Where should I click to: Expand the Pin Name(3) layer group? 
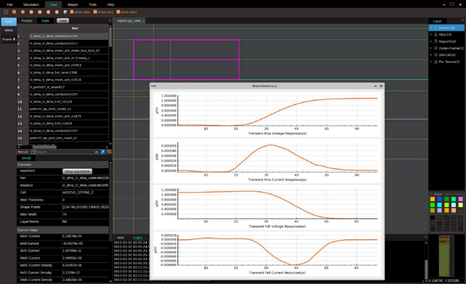[431, 62]
